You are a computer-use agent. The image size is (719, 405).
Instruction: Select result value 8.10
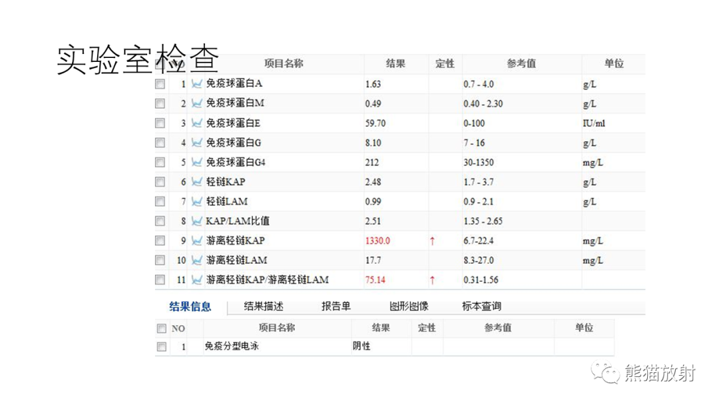[373, 143]
